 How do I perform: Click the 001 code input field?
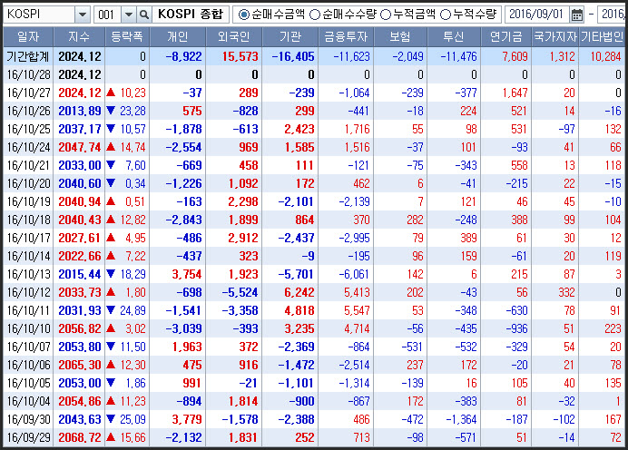(x=107, y=15)
